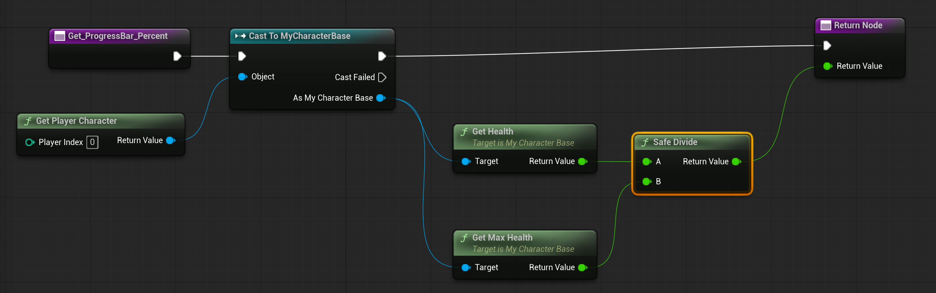Select the Get Max Health node header

coord(525,243)
